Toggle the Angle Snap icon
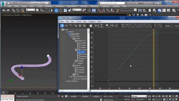The height and width of the screenshot is (101, 179). coord(103,10)
